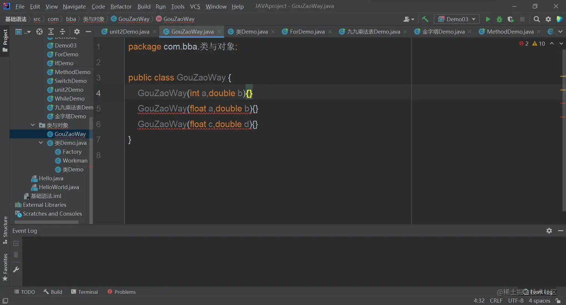The width and height of the screenshot is (566, 305).
Task: Click the stop process square icon
Action: (x=522, y=19)
